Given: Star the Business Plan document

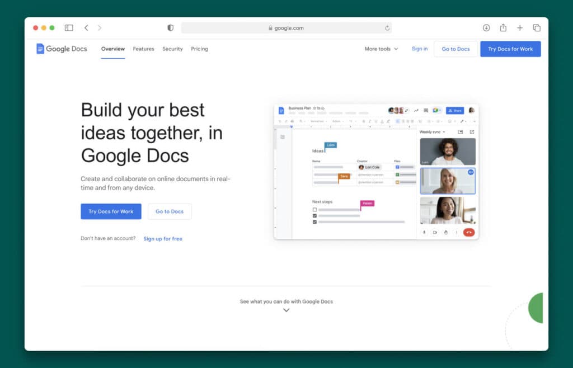Looking at the screenshot, I should pyautogui.click(x=313, y=107).
